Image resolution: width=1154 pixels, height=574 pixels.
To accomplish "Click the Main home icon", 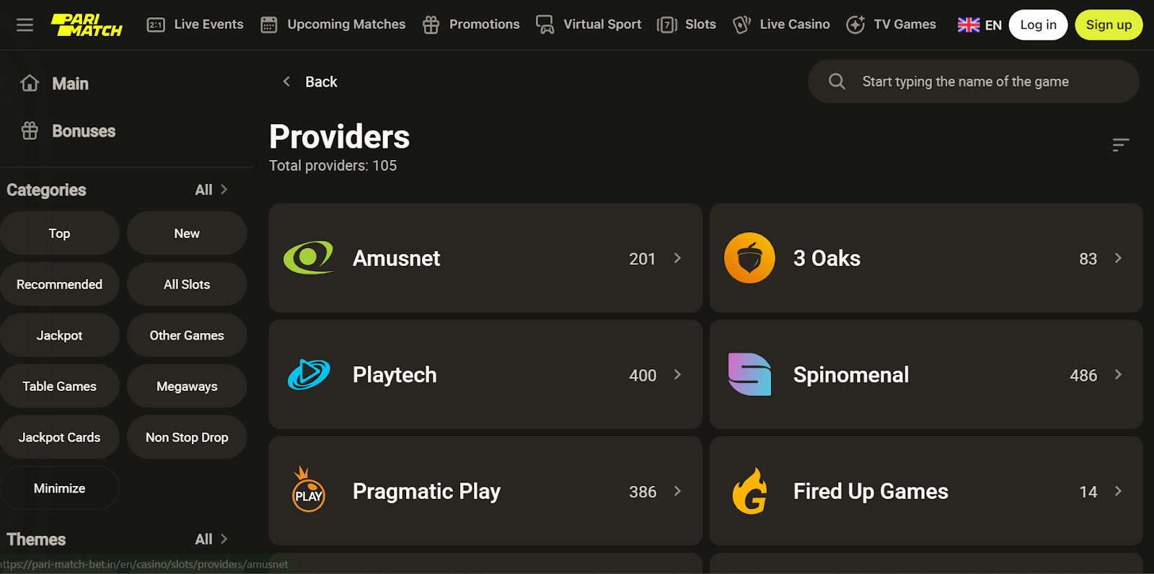I will pyautogui.click(x=30, y=84).
